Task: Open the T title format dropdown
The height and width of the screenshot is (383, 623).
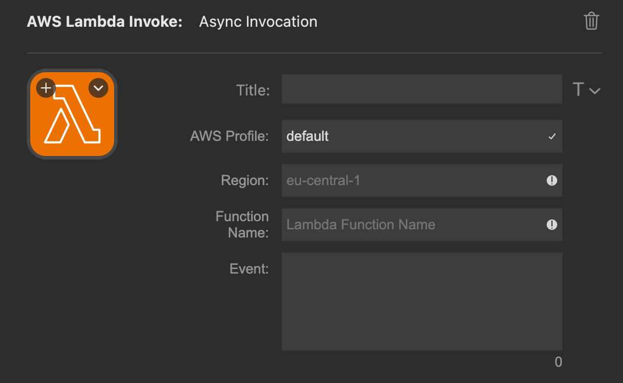Action: [x=586, y=90]
